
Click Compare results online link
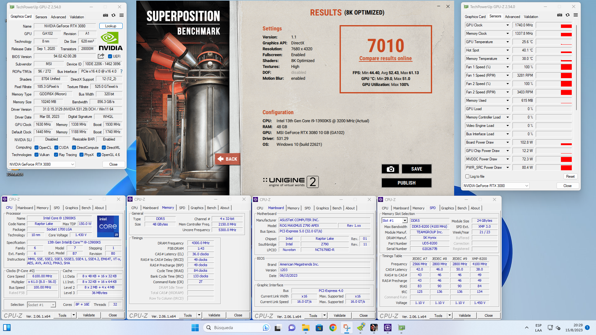386,58
